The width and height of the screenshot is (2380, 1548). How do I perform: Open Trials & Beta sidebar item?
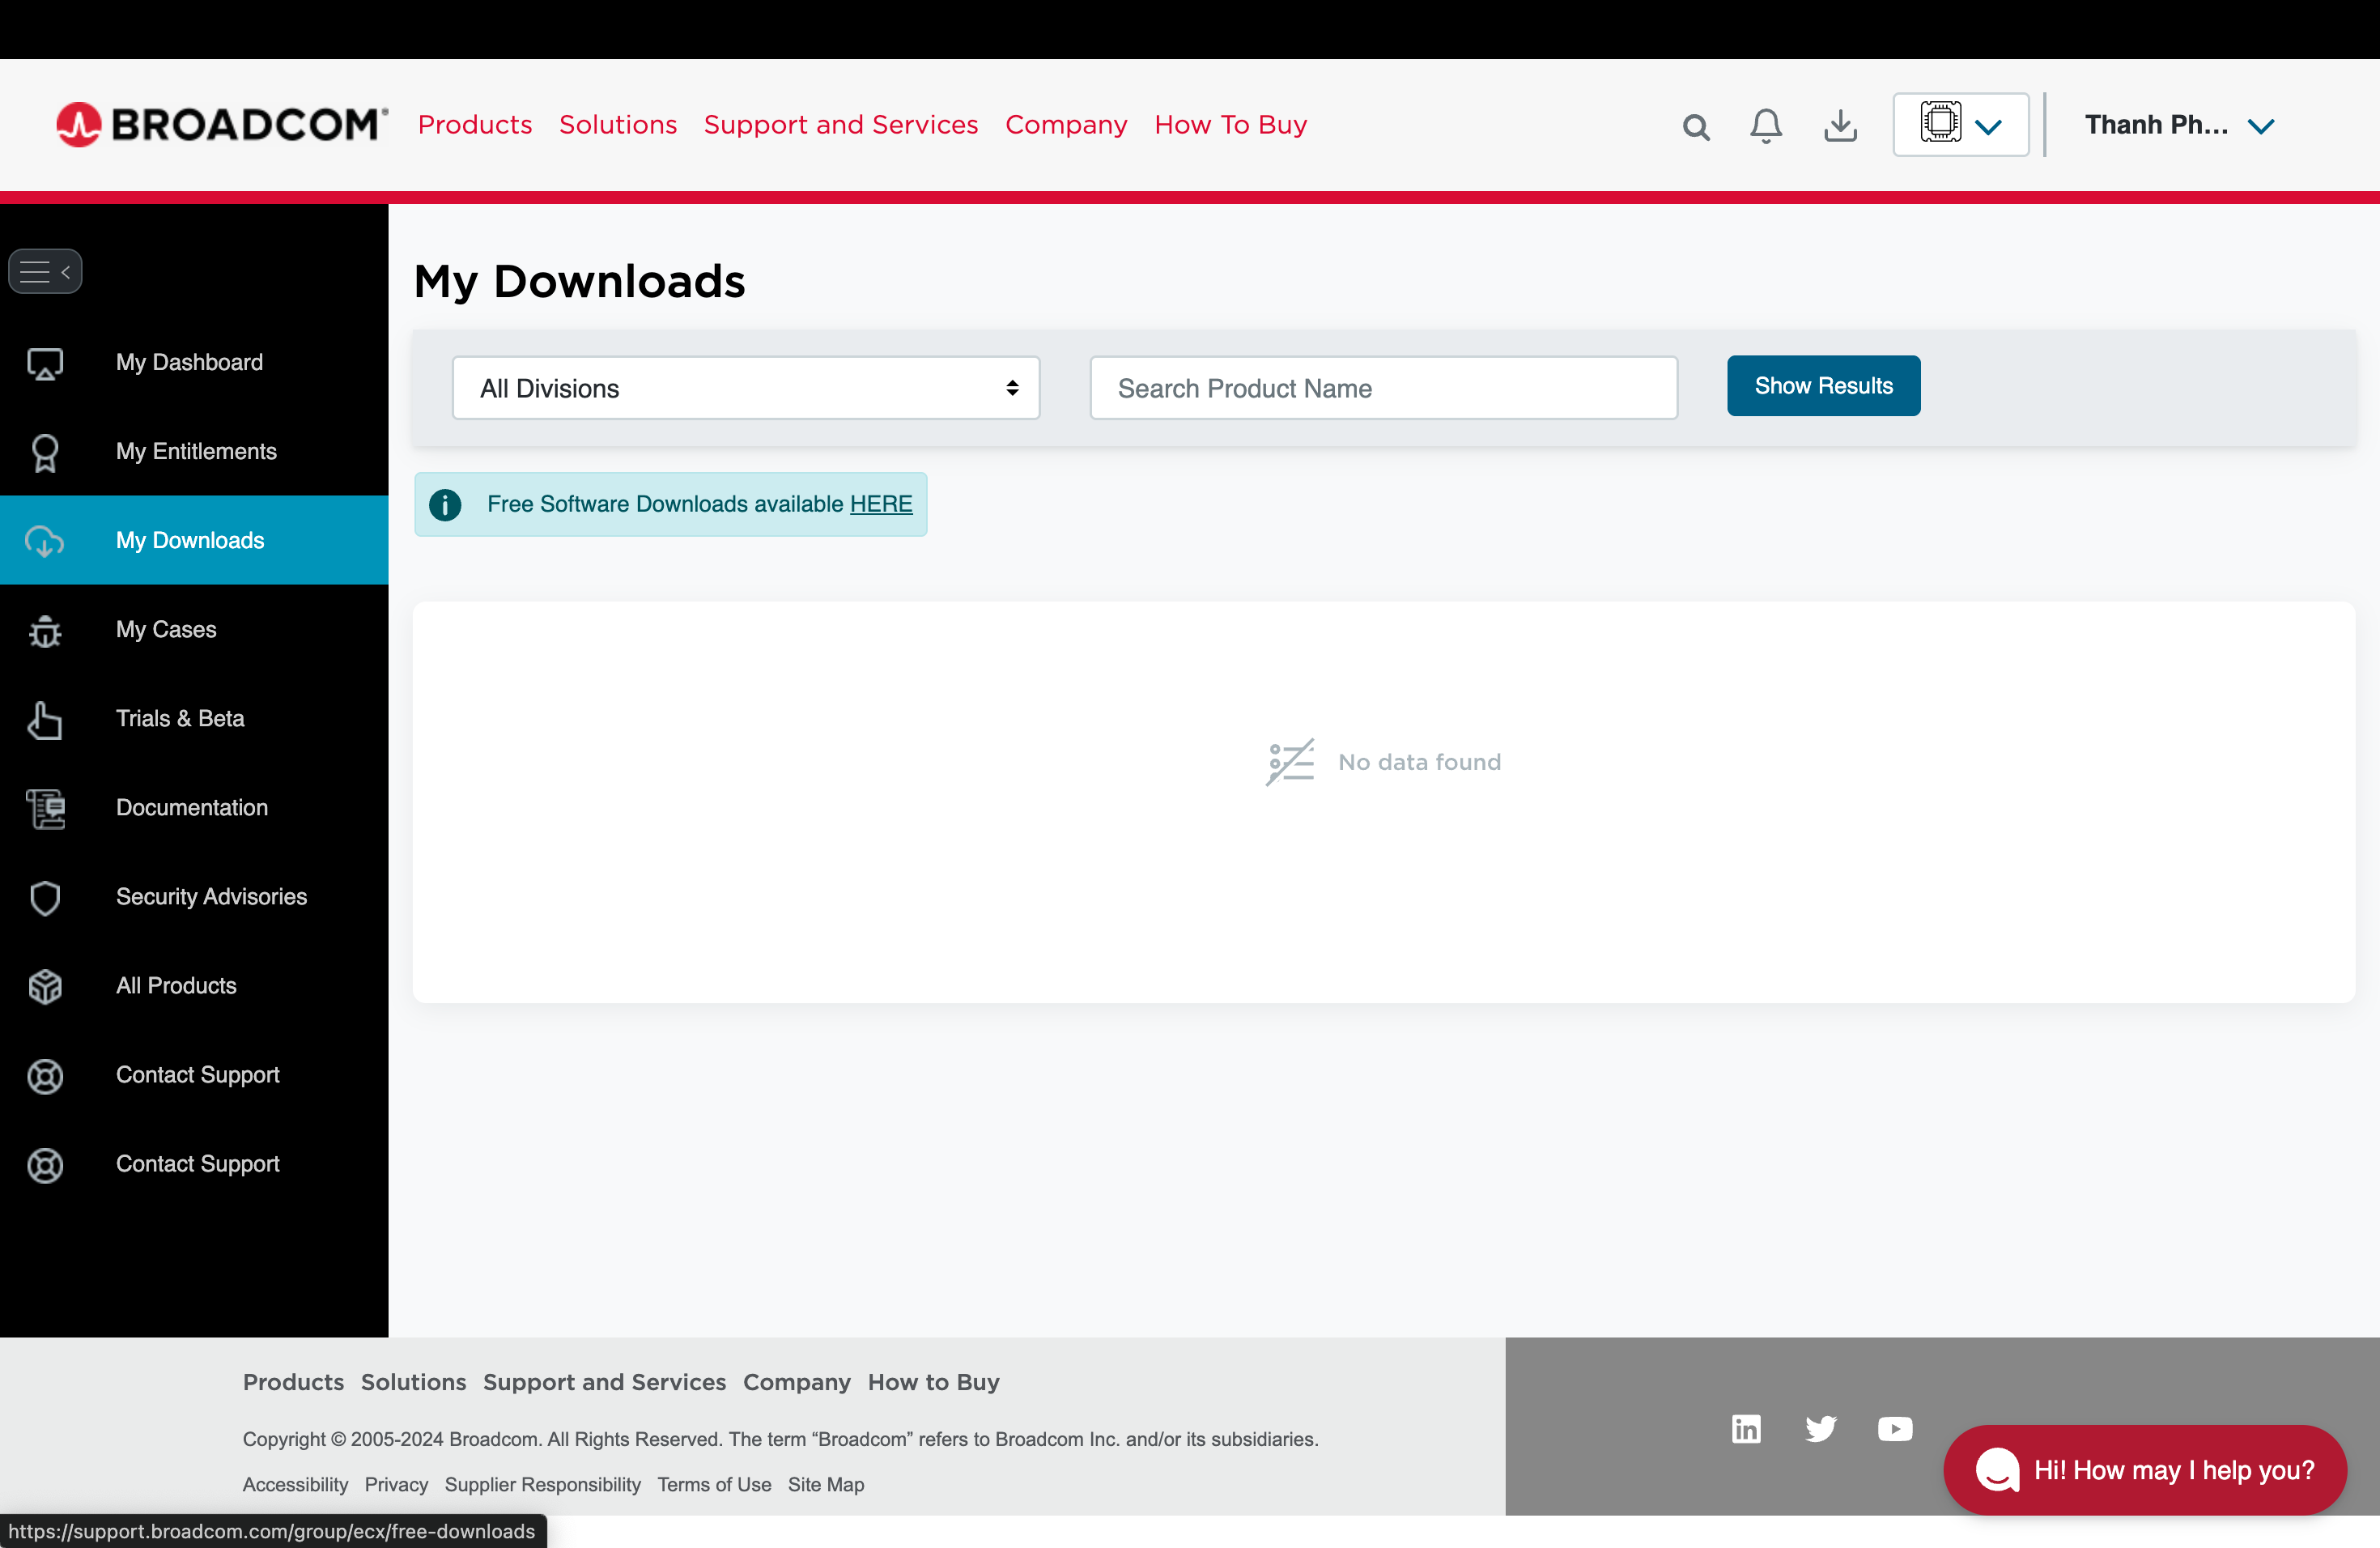coord(194,718)
